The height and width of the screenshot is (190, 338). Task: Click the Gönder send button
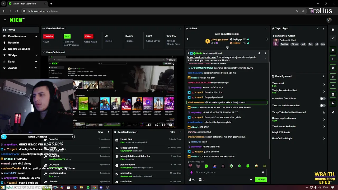261,180
